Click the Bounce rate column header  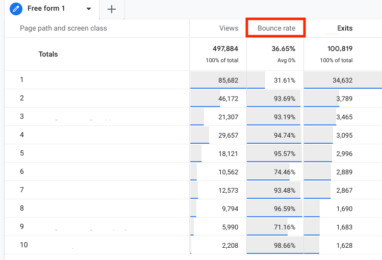pos(276,28)
